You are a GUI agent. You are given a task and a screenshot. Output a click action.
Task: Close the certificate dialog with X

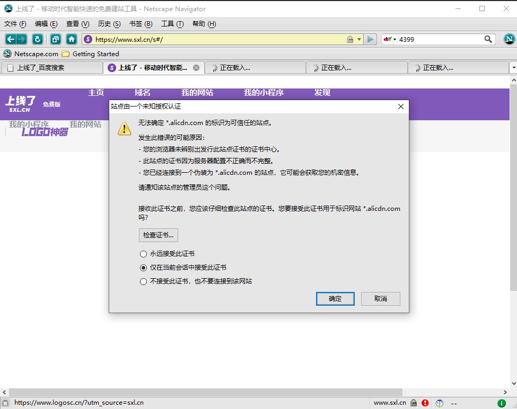tap(401, 106)
